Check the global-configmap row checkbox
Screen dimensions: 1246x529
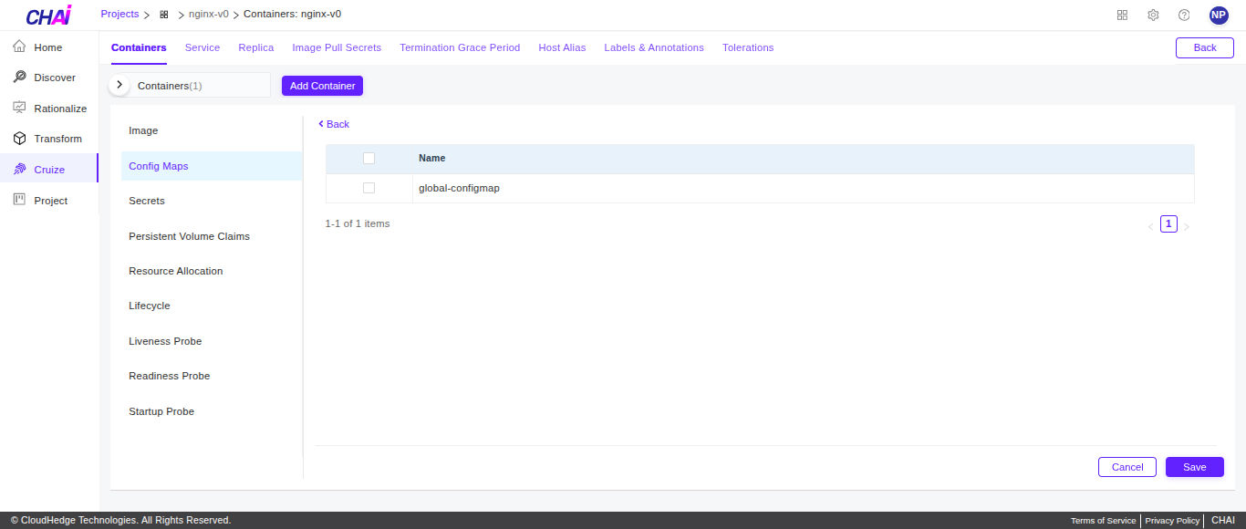tap(369, 187)
